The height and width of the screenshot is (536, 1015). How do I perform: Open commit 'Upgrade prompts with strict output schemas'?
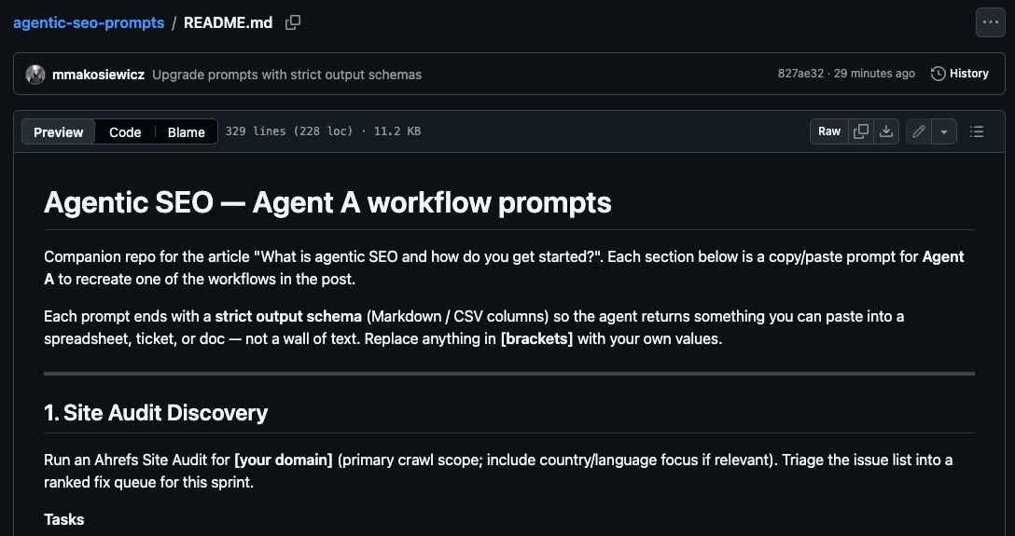[286, 75]
